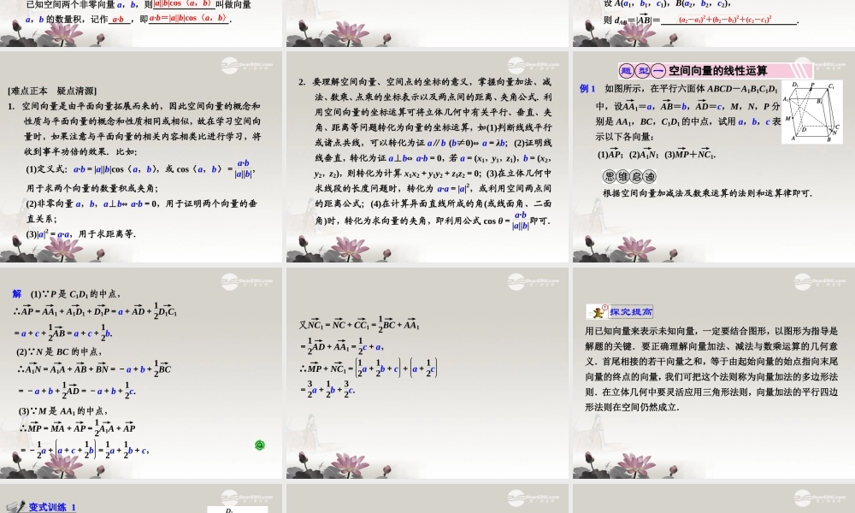Click the line 用于求两个向量的数量积或夹角

tap(92, 189)
